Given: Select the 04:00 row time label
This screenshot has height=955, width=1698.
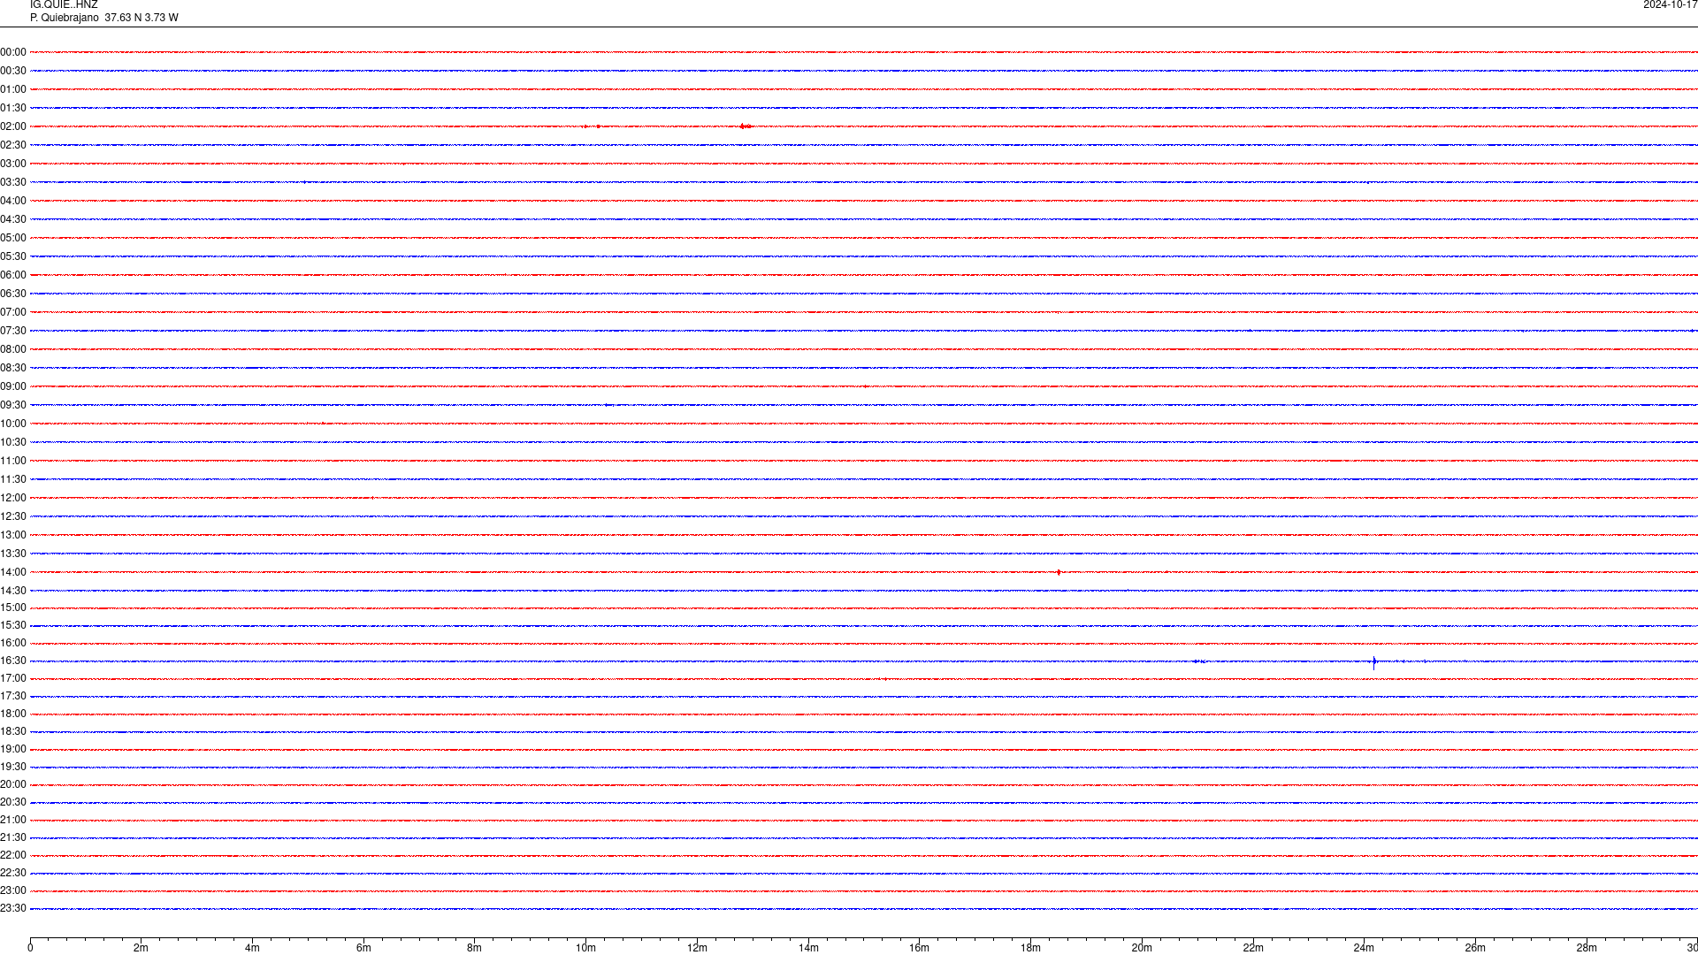Looking at the screenshot, I should pyautogui.click(x=13, y=201).
